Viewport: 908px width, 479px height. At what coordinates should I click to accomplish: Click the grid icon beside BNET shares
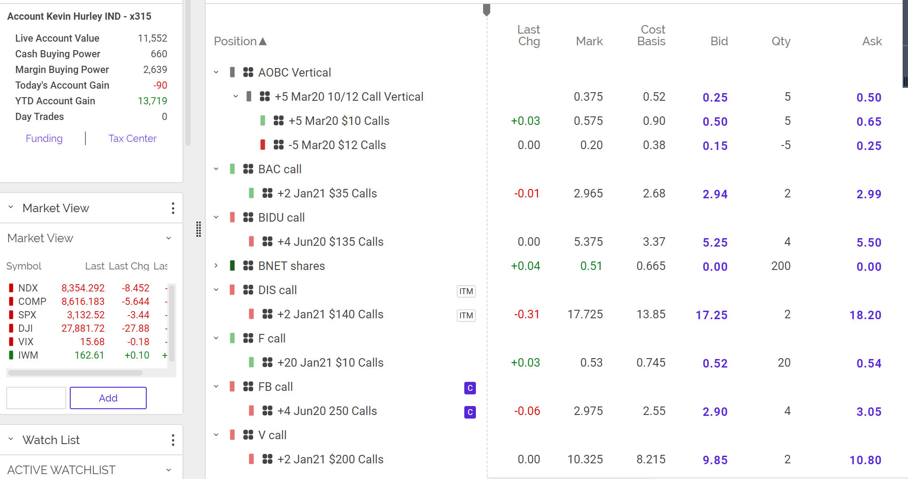tap(248, 265)
